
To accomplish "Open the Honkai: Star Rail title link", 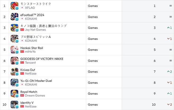I will [31, 48].
